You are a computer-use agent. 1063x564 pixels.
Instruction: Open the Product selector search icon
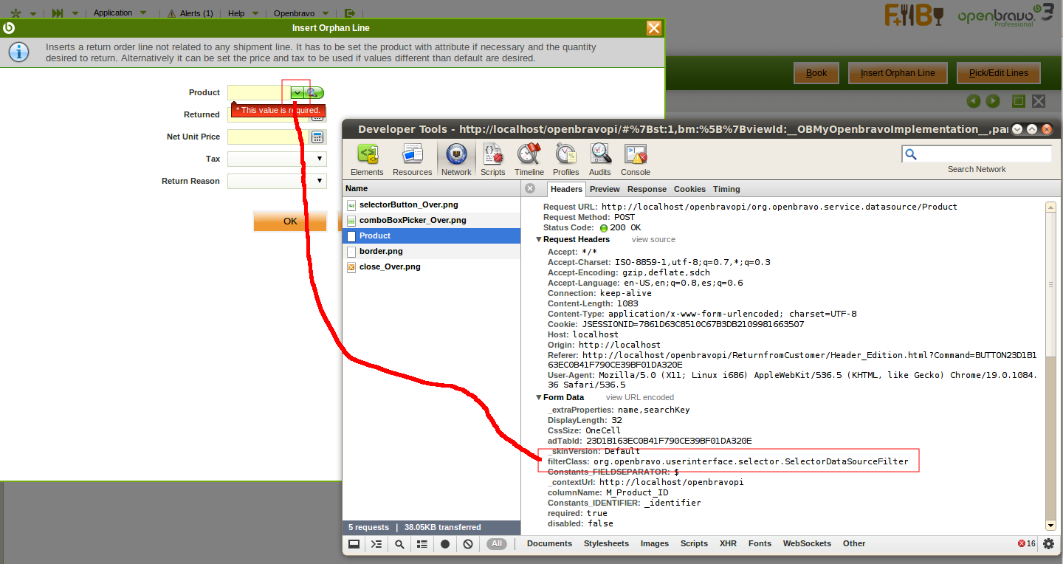tap(314, 93)
